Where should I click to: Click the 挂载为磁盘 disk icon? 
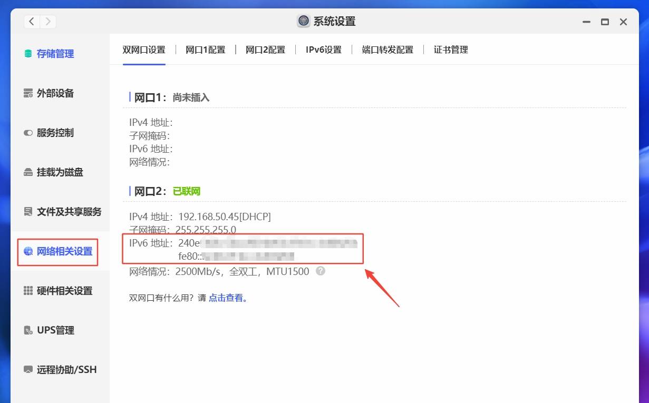tap(27, 172)
